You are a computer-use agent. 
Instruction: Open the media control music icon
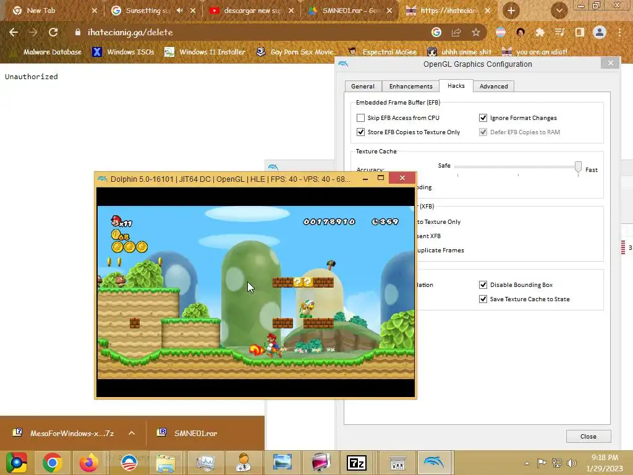(x=559, y=32)
